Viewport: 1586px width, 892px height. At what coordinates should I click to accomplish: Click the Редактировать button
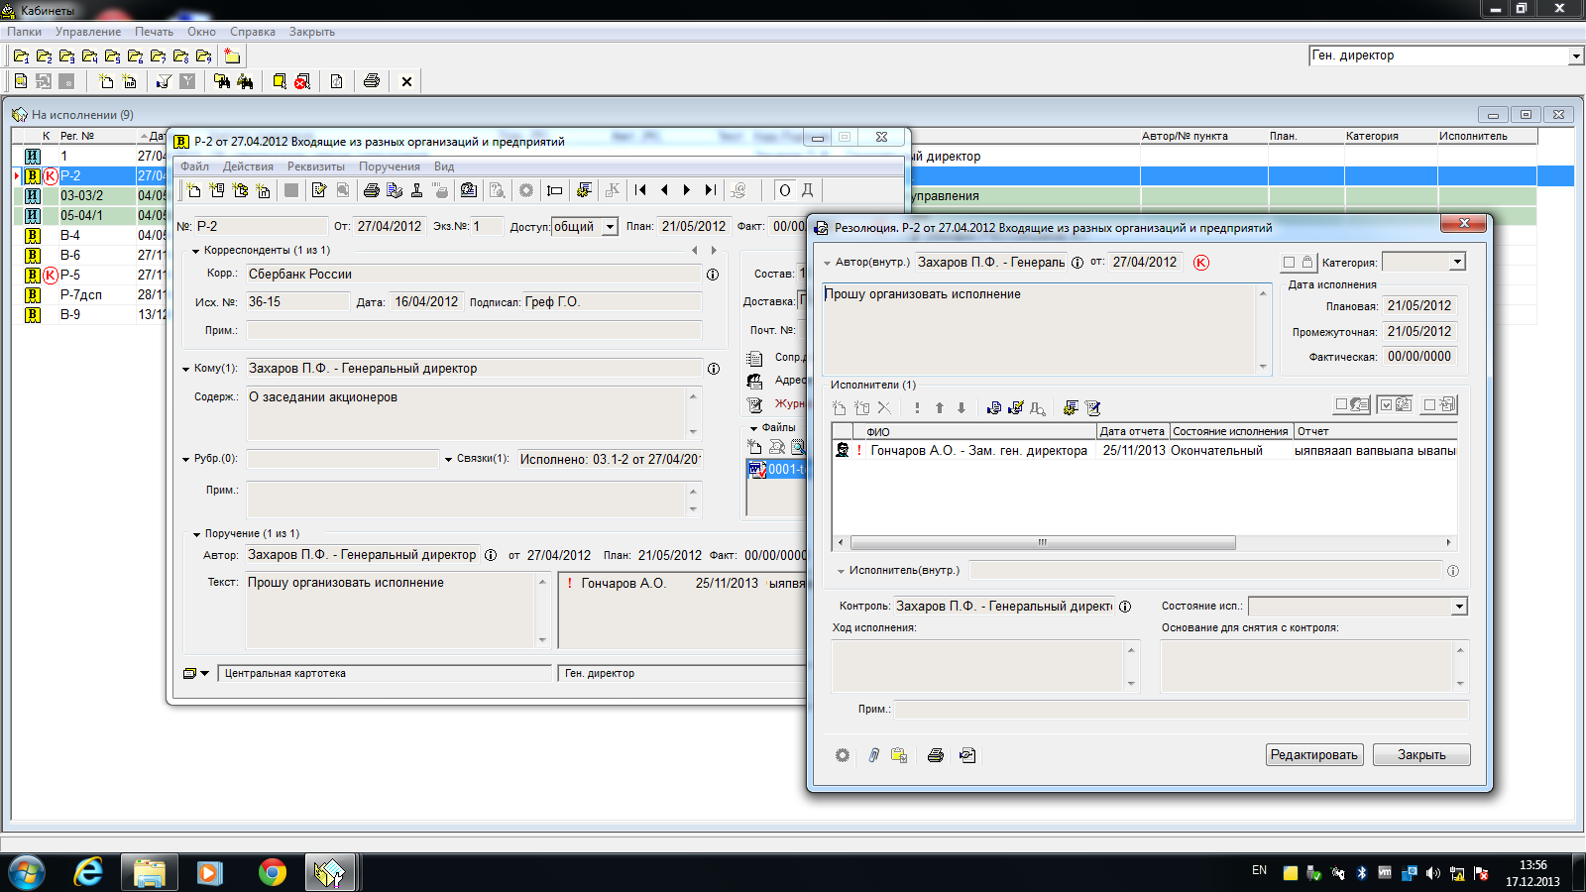pos(1314,755)
